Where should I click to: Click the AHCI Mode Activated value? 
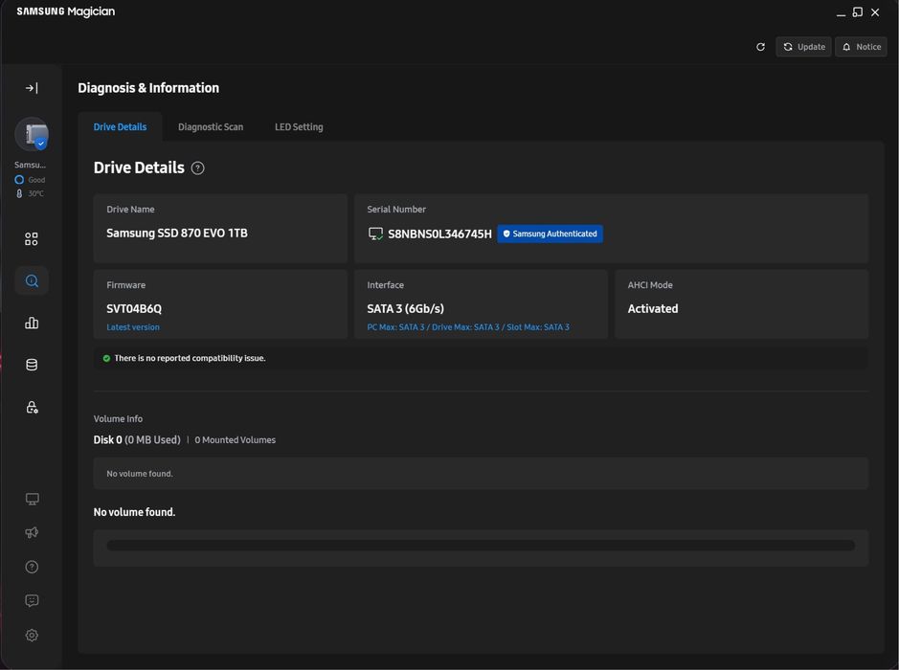pyautogui.click(x=652, y=308)
